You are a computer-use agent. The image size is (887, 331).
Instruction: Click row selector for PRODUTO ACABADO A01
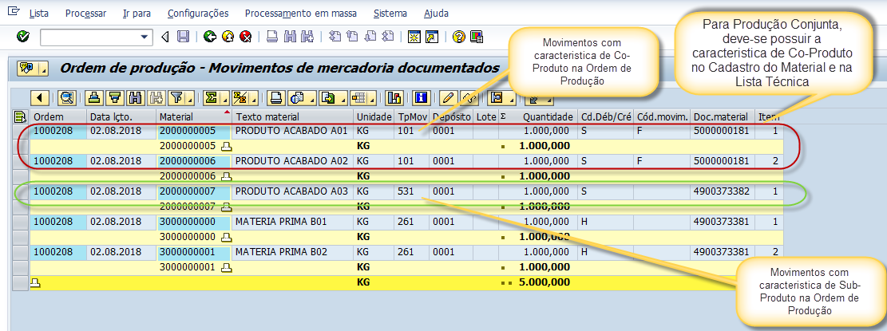point(20,129)
